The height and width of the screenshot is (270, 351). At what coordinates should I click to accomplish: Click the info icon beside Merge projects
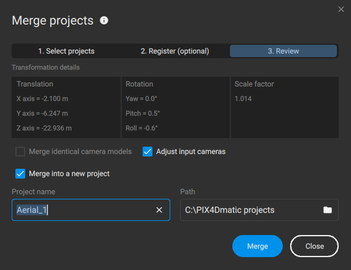coord(104,20)
